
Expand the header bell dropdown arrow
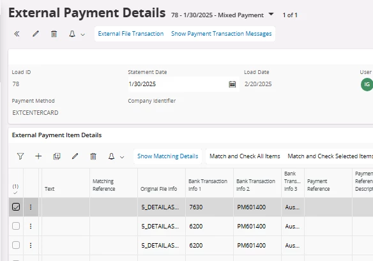82,34
